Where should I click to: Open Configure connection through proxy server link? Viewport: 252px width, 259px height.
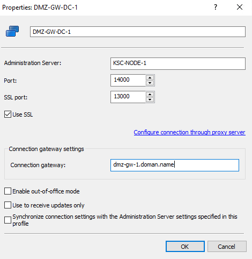189,132
